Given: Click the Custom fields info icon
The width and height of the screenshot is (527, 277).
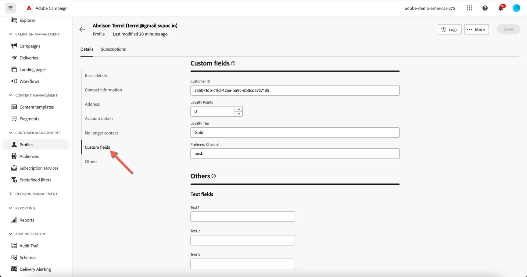Looking at the screenshot, I should point(233,63).
